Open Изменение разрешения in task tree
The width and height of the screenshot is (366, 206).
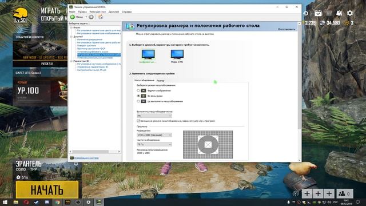tap(90, 39)
